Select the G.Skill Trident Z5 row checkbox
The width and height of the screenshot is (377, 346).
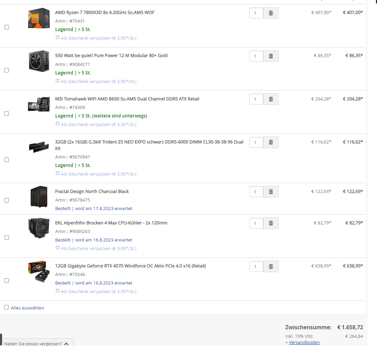(7, 160)
